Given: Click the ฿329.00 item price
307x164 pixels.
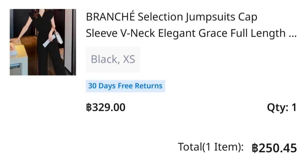Looking at the screenshot, I should (x=106, y=107).
